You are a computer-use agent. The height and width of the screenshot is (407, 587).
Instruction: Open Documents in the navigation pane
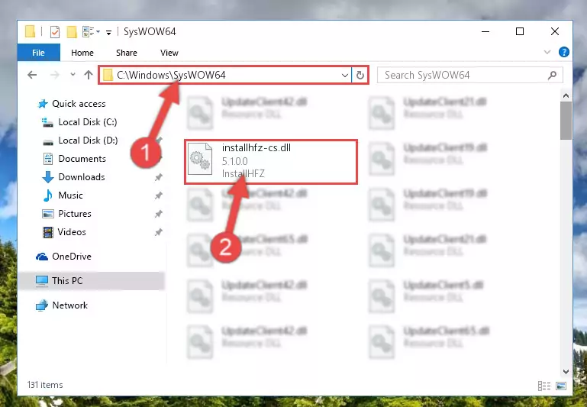tap(82, 159)
